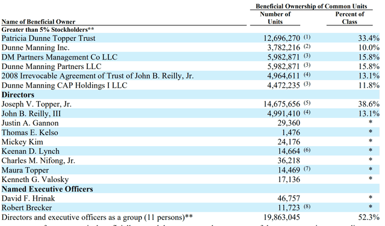The width and height of the screenshot is (385, 226).
Task: Select 'DM Partners Management Co LLC'
Action: tap(60, 57)
